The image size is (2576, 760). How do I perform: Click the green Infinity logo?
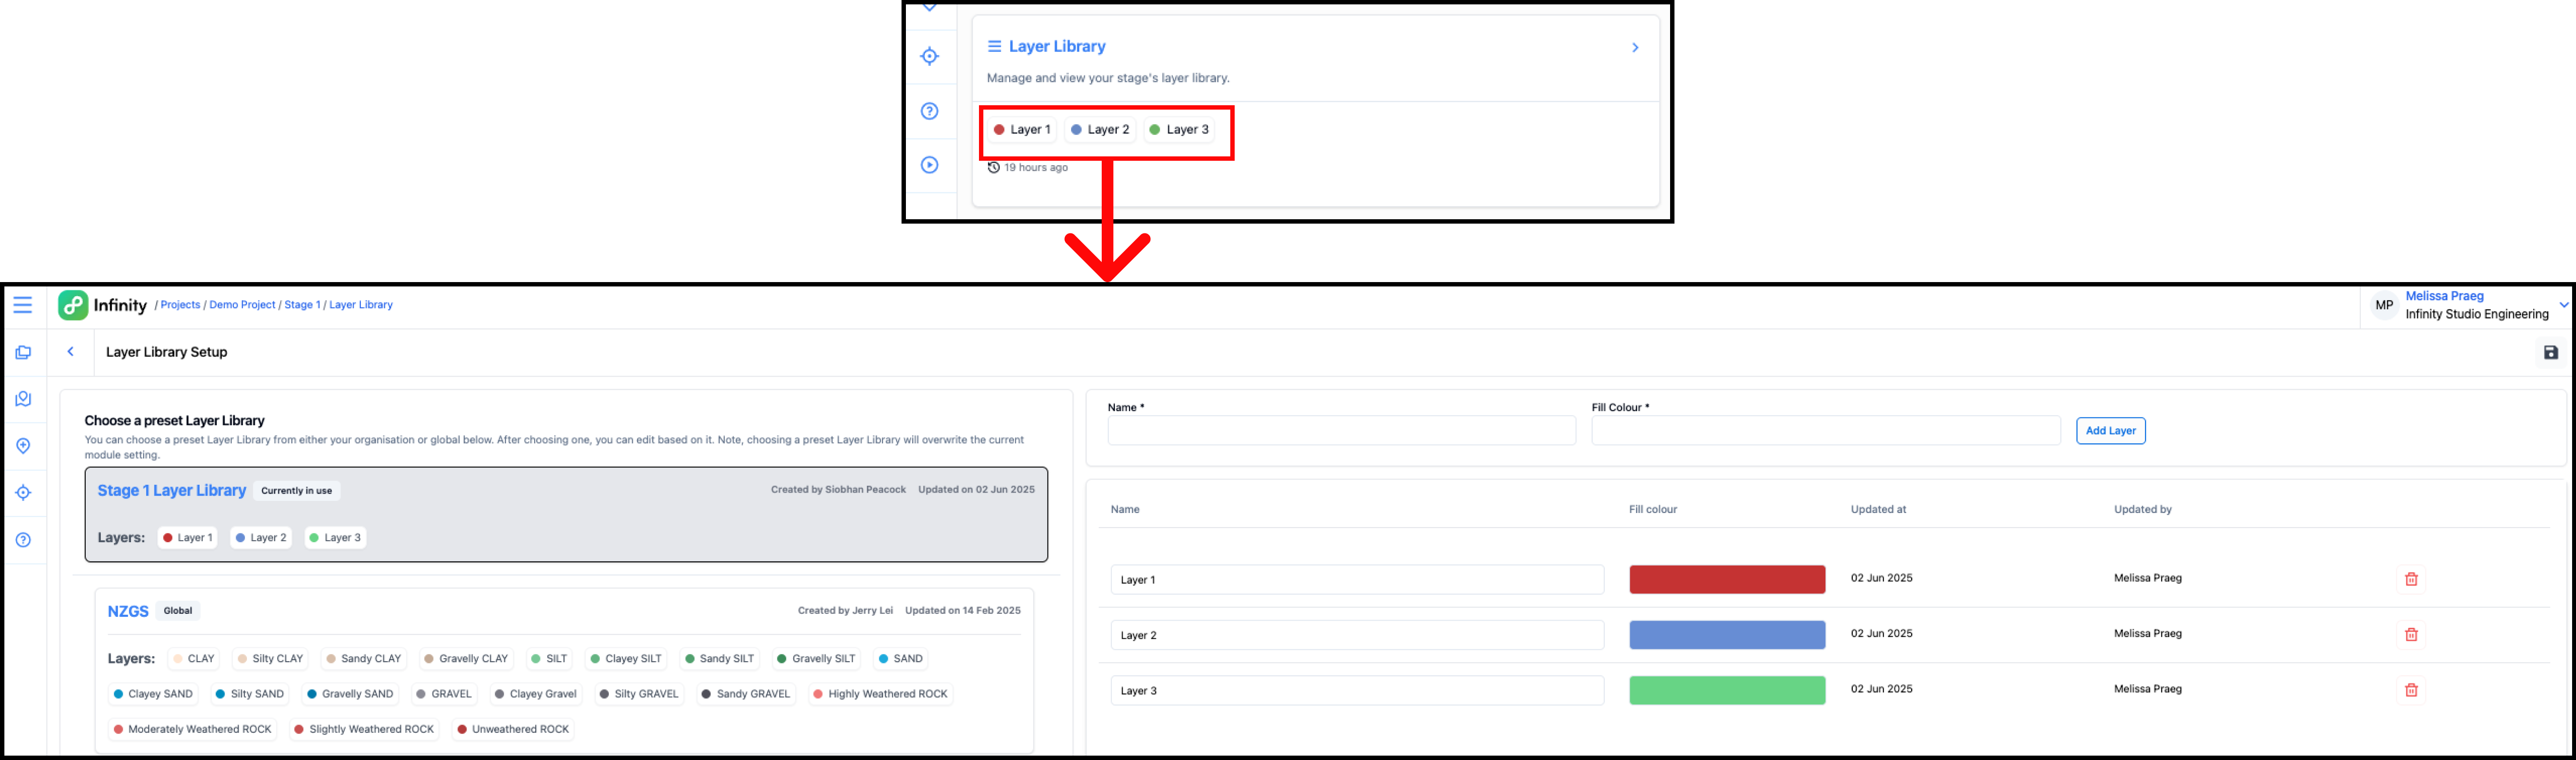(73, 305)
